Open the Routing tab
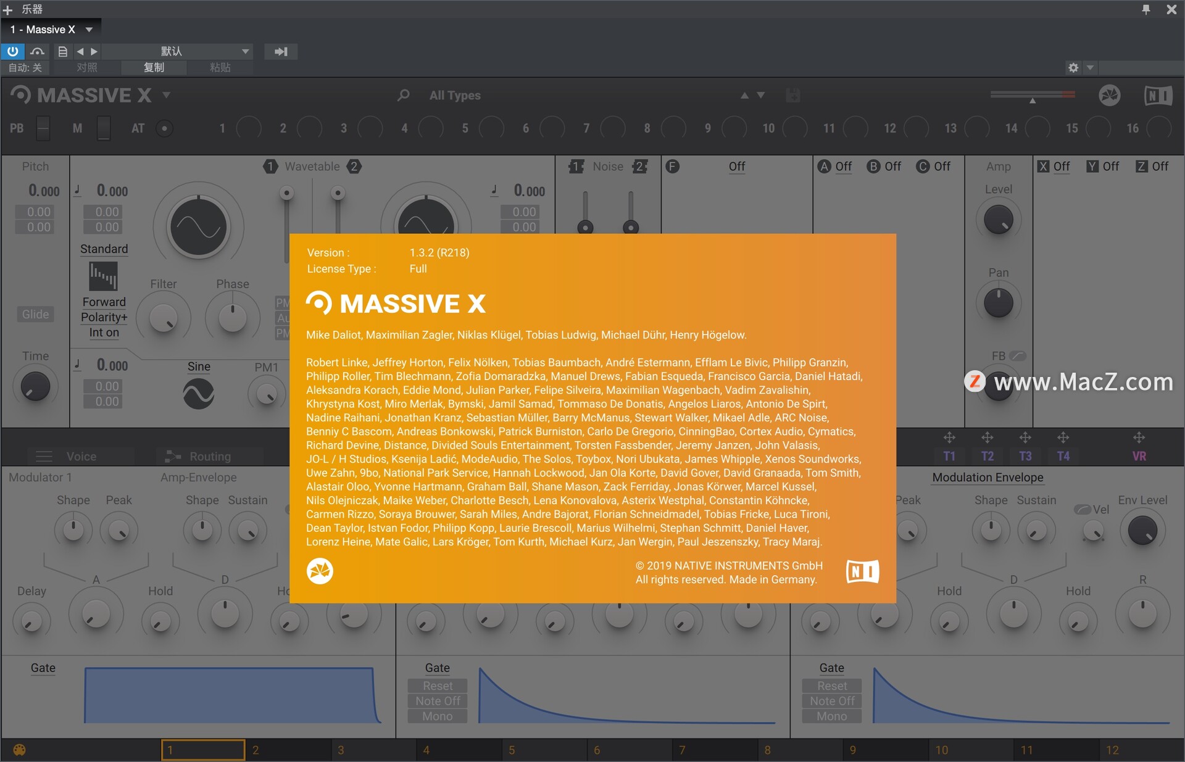 click(x=210, y=457)
